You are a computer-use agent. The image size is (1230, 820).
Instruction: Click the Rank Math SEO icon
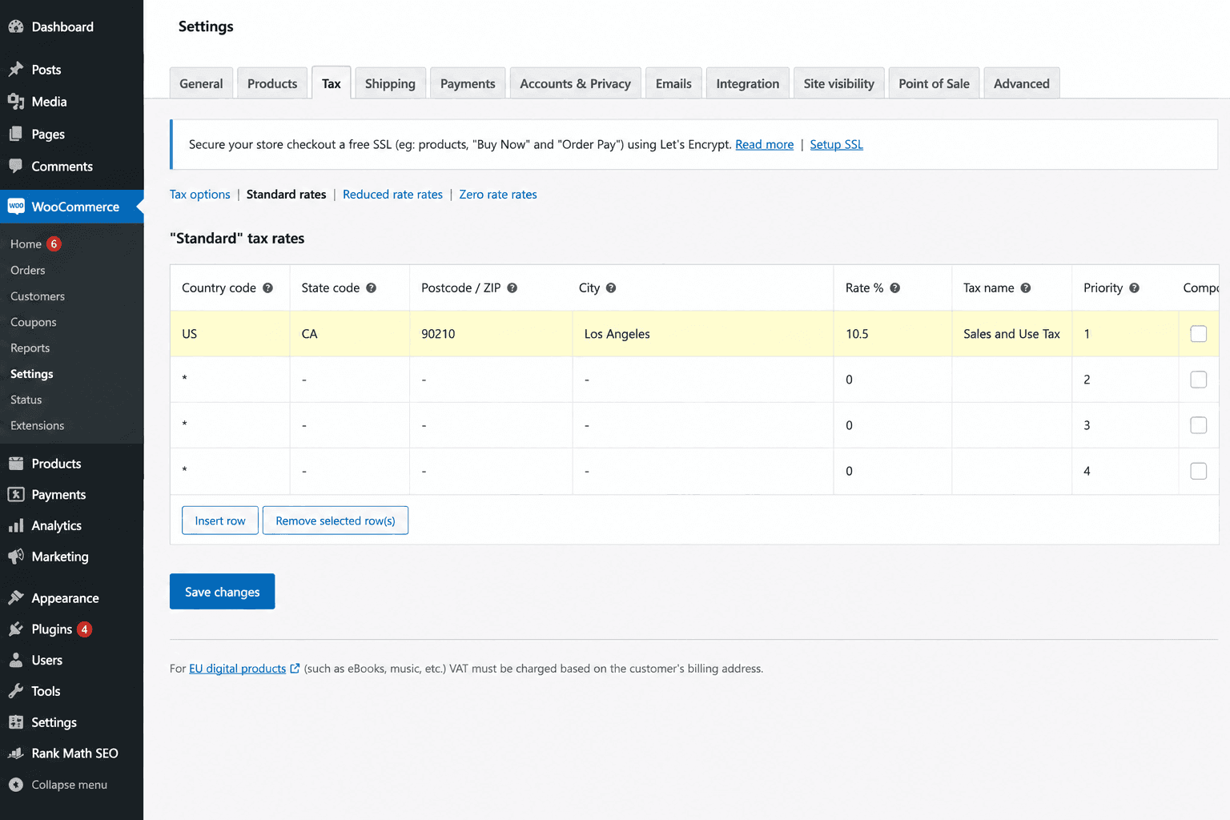pyautogui.click(x=16, y=753)
